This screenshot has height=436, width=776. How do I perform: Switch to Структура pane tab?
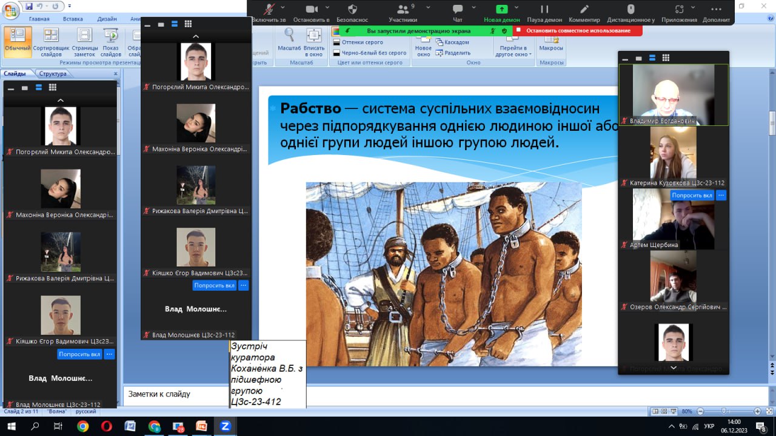pos(52,74)
